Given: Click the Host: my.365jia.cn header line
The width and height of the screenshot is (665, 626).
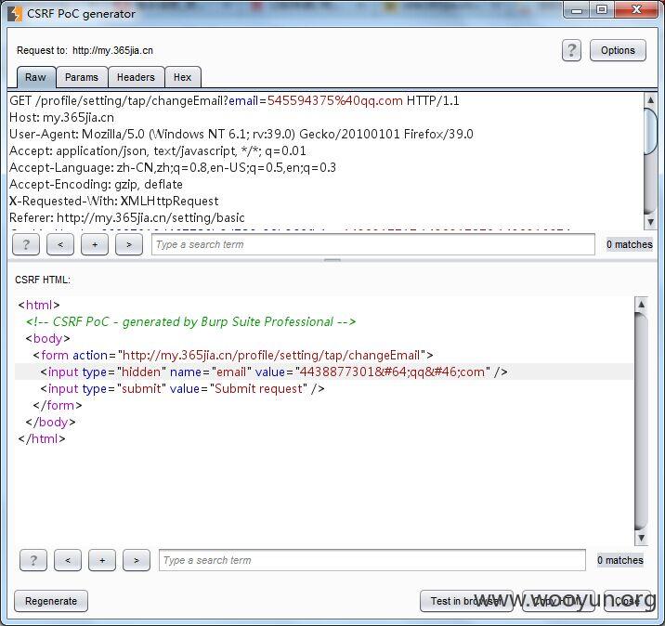Looking at the screenshot, I should point(61,117).
